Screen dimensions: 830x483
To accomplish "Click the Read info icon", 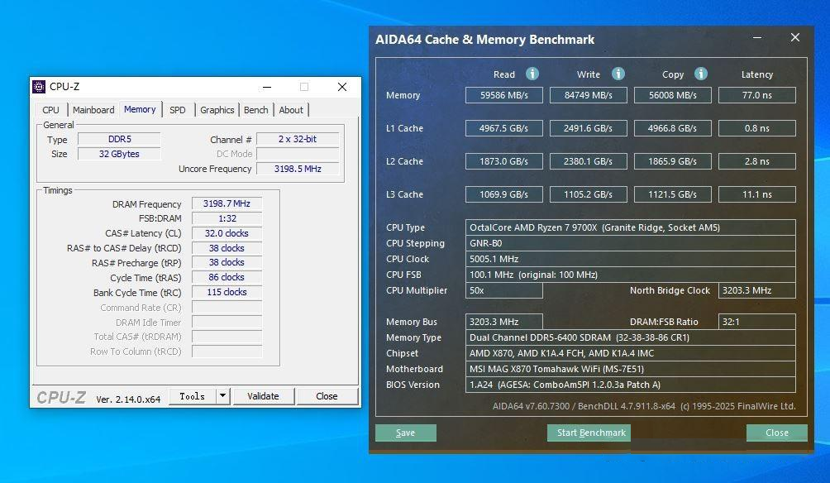I will point(532,74).
